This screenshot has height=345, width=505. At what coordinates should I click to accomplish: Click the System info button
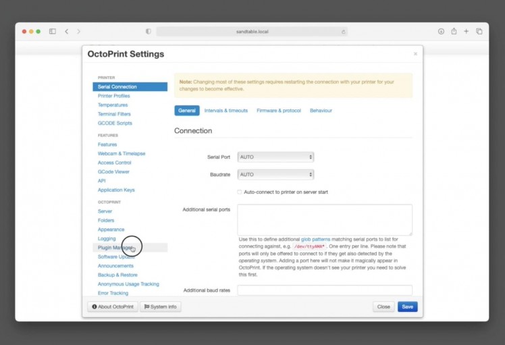[161, 307]
